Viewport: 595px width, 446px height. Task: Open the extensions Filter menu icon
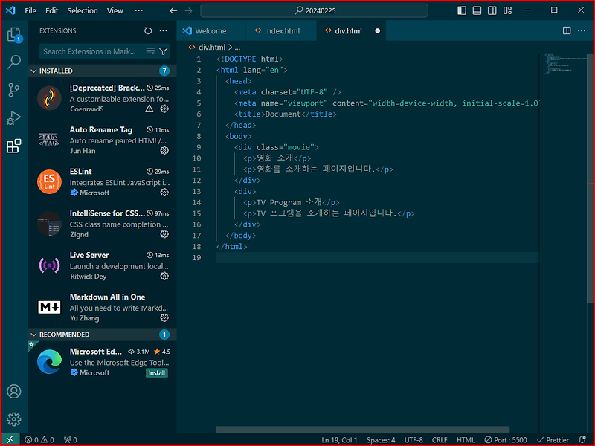(x=164, y=51)
